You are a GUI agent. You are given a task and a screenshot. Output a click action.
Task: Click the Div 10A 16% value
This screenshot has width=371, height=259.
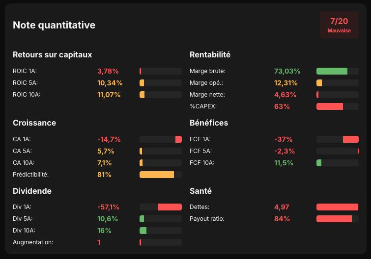pyautogui.click(x=104, y=231)
